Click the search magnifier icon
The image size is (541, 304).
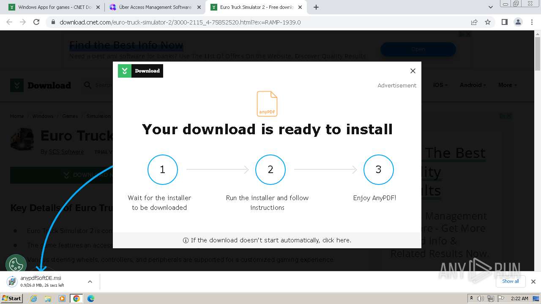pos(88,85)
